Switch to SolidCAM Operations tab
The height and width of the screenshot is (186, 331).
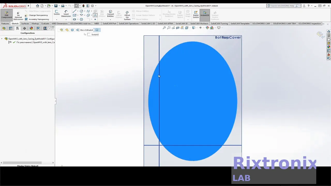[129, 24]
